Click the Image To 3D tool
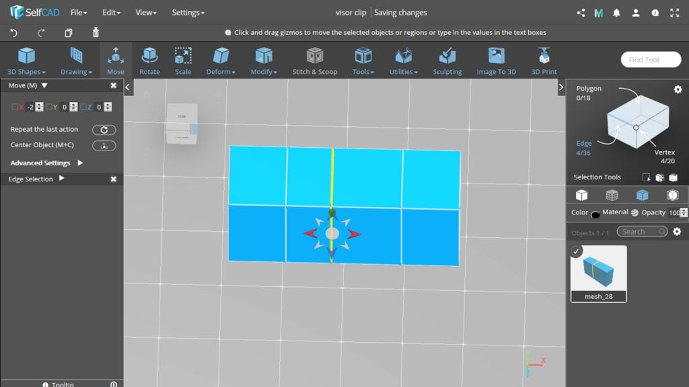This screenshot has height=387, width=689. click(496, 60)
